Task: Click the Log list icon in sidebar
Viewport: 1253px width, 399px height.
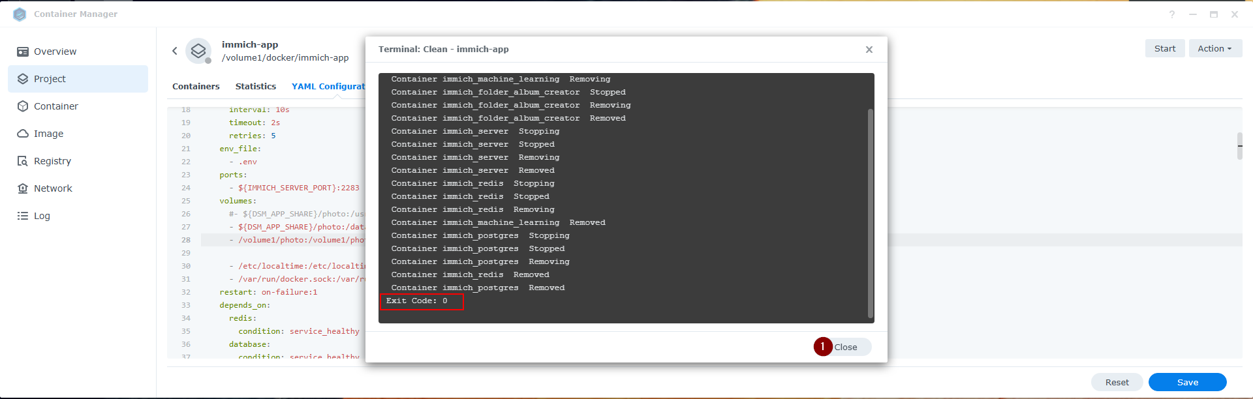Action: (x=23, y=216)
